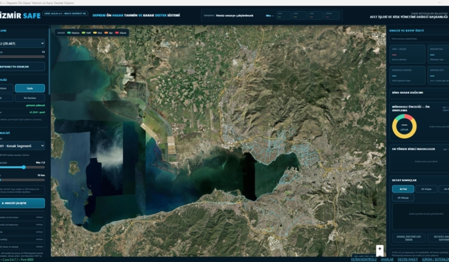Click the Ağır orange legend swatch

(x=106, y=33)
